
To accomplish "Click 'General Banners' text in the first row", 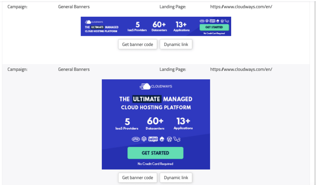I will tap(74, 7).
